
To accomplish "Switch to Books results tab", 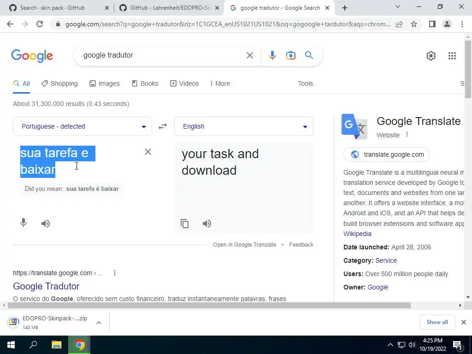I will point(145,83).
